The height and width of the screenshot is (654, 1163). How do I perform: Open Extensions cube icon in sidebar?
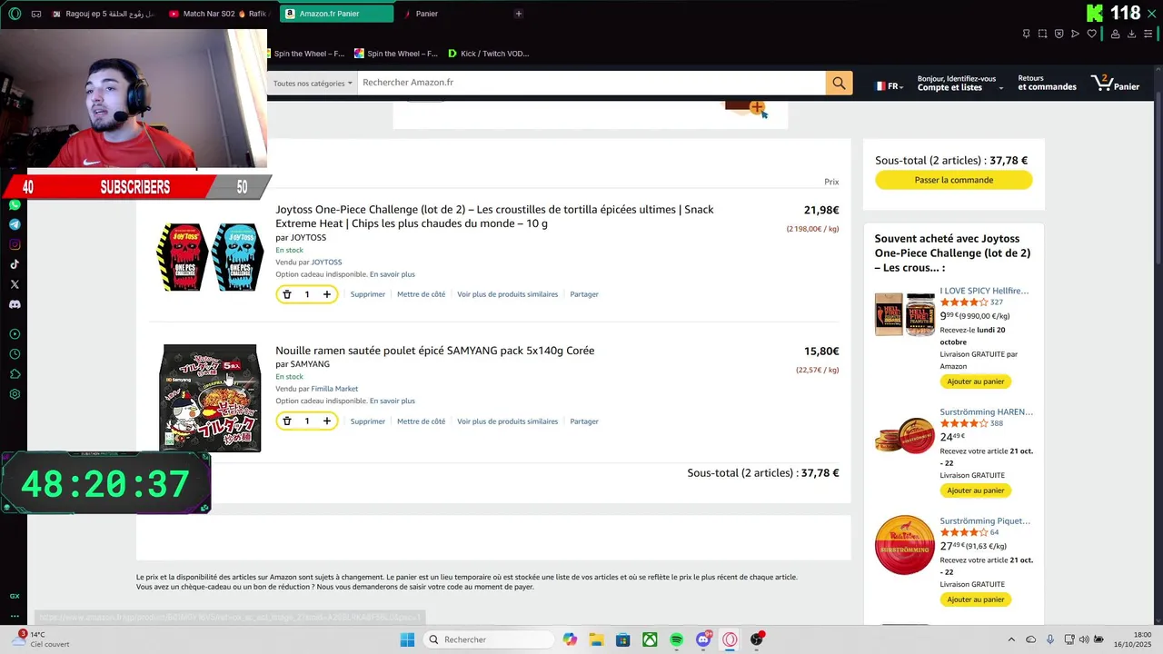(15, 374)
